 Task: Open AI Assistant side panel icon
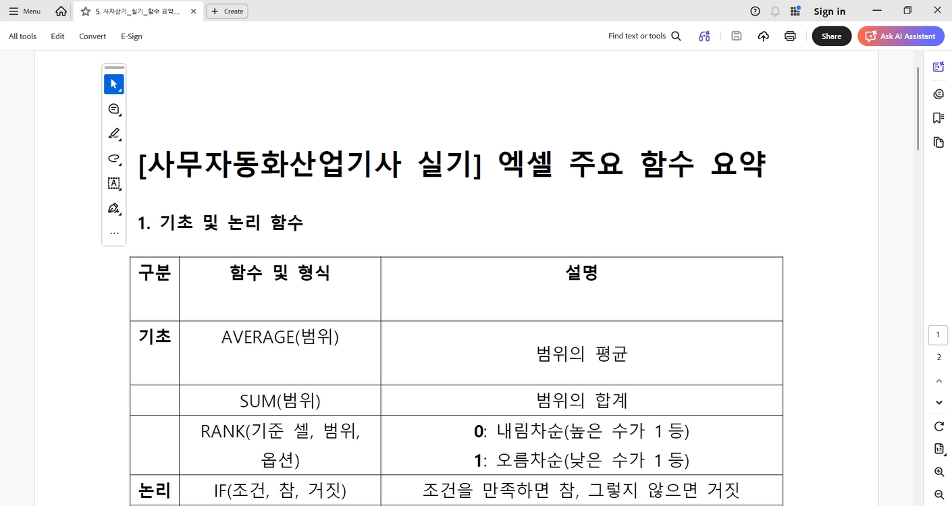tap(938, 67)
